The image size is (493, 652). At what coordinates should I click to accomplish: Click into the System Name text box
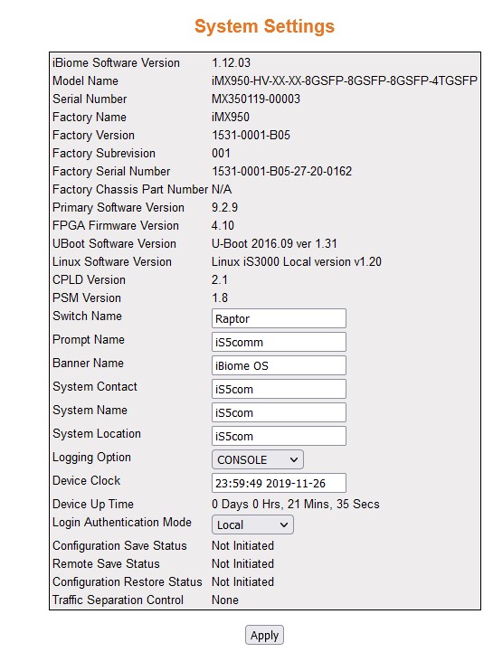click(x=279, y=412)
